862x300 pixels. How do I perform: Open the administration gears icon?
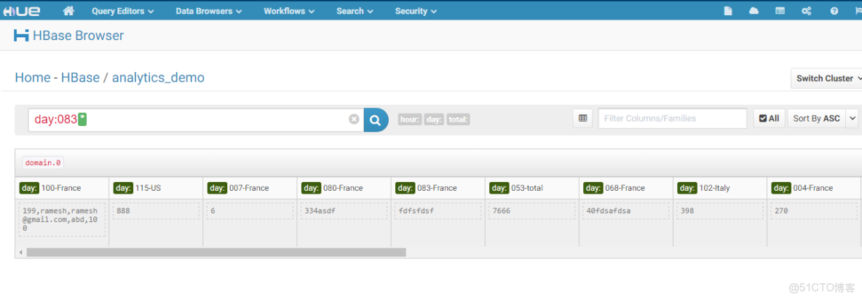[807, 11]
